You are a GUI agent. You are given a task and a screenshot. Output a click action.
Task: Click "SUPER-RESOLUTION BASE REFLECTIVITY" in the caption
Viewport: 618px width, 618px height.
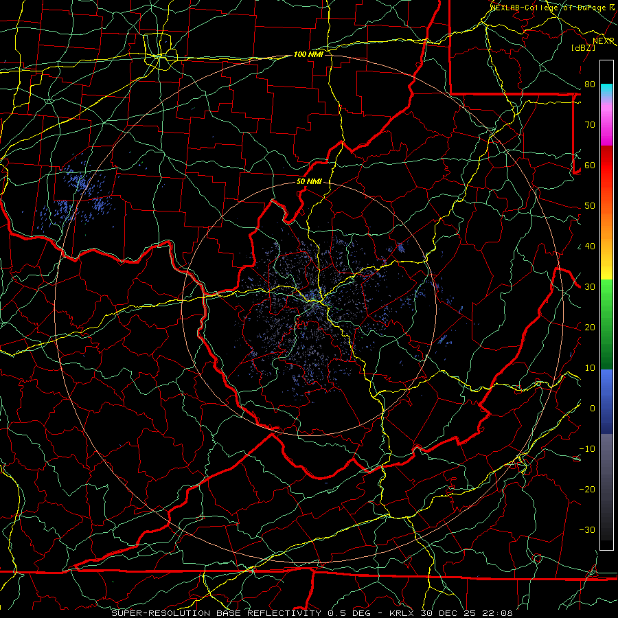[x=216, y=613]
